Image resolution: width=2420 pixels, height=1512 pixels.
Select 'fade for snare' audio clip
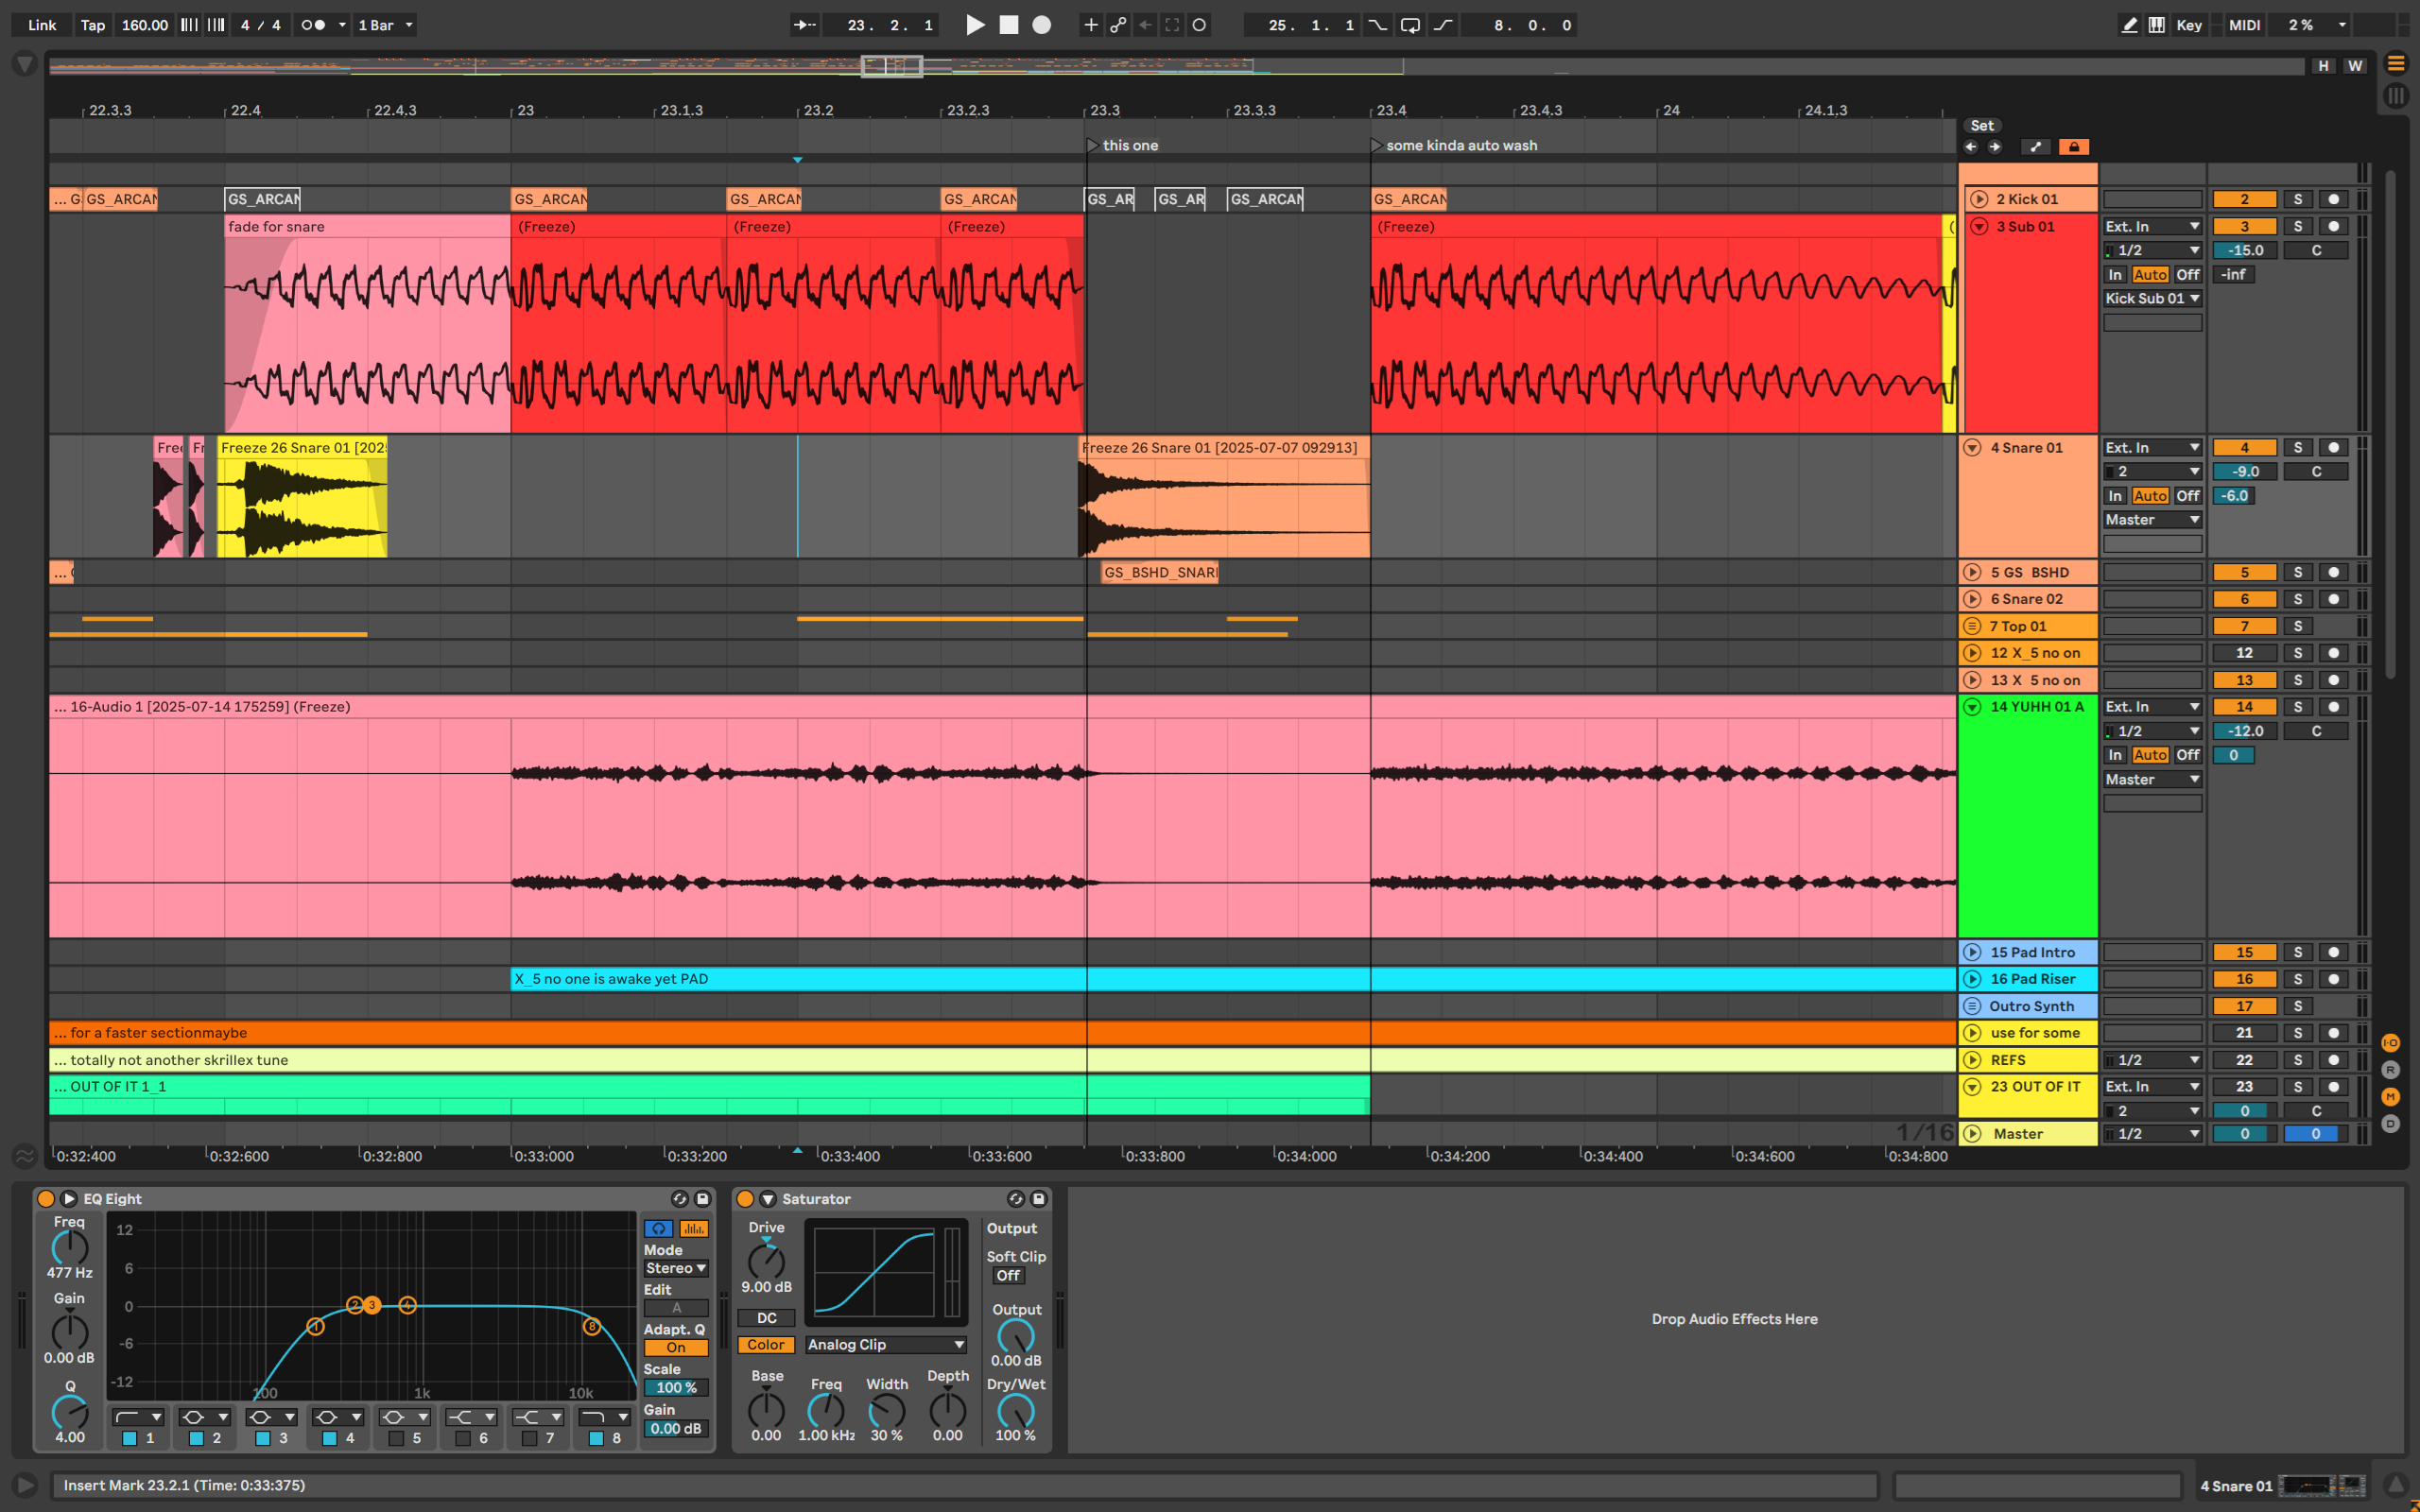pos(367,324)
